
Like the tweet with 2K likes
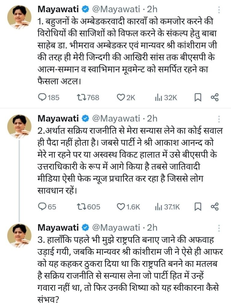click(x=121, y=97)
